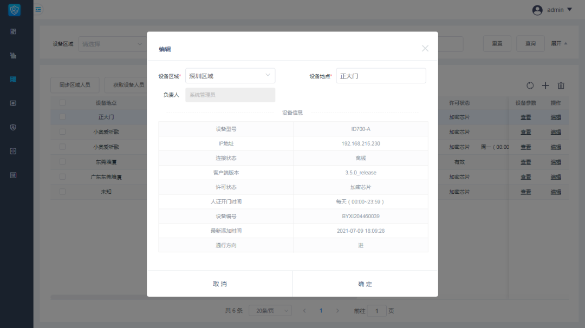Open the 20条/页 page size dropdown
Image resolution: width=585 pixels, height=328 pixels.
270,310
